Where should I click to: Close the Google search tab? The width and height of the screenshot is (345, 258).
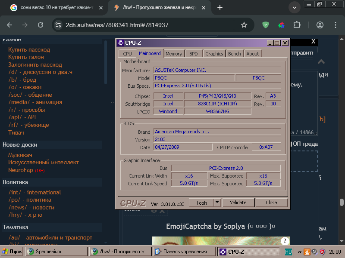tap(101, 8)
